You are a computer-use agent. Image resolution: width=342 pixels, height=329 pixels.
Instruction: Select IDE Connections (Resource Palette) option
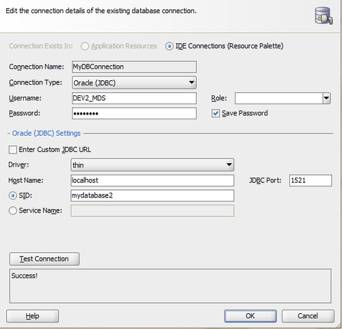[x=170, y=46]
